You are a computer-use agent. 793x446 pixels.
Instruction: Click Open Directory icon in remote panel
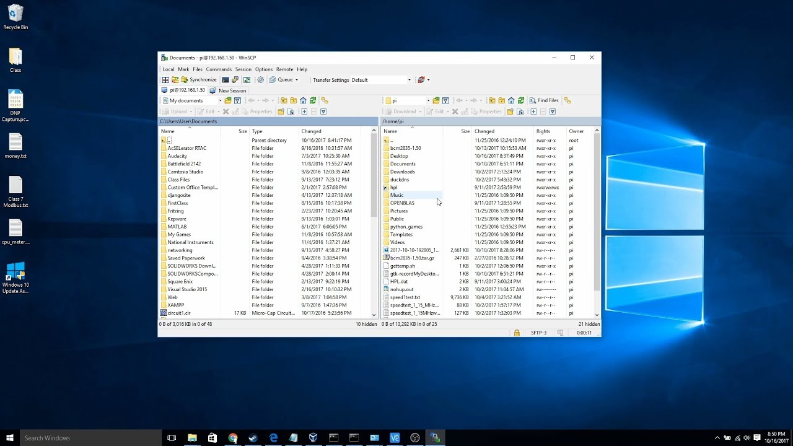(x=436, y=100)
